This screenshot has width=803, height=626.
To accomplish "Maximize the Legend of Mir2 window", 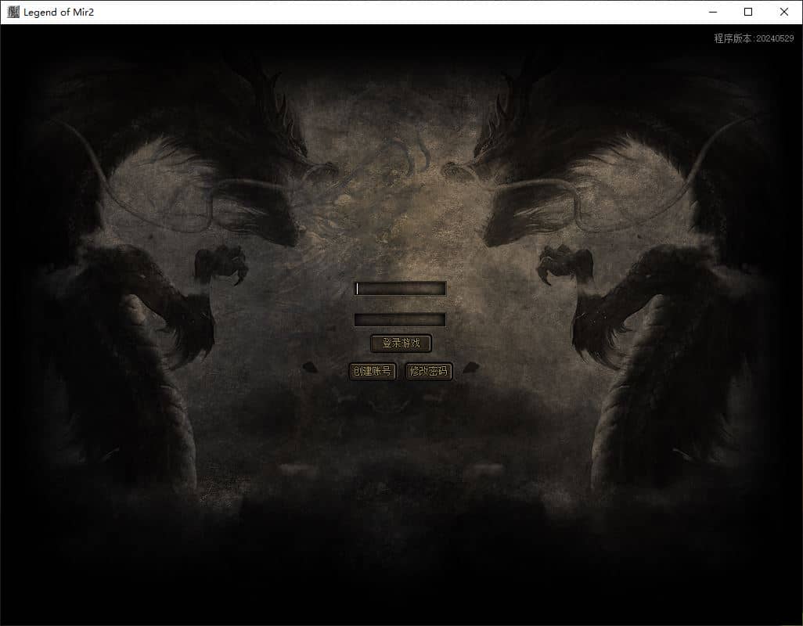I will coord(748,12).
